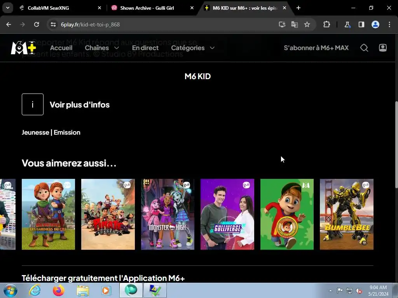Click the page vertical scrollbar thumb
Viewport: 398px width, 298px height.
coord(396,145)
